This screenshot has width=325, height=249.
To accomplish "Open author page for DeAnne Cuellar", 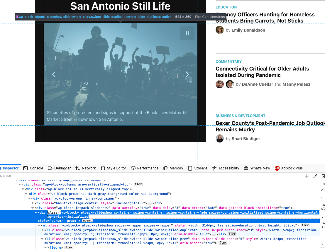I will 258,84.
